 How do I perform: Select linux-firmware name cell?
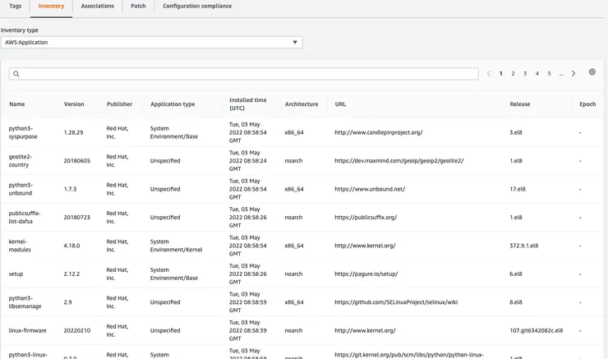(x=28, y=330)
